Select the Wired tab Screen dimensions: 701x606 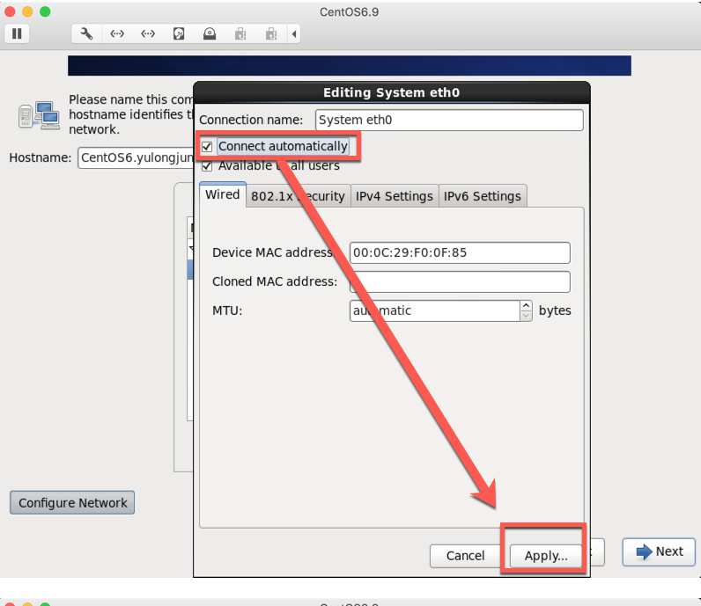click(222, 195)
